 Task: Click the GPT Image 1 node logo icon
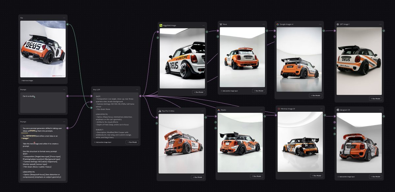click(337, 24)
